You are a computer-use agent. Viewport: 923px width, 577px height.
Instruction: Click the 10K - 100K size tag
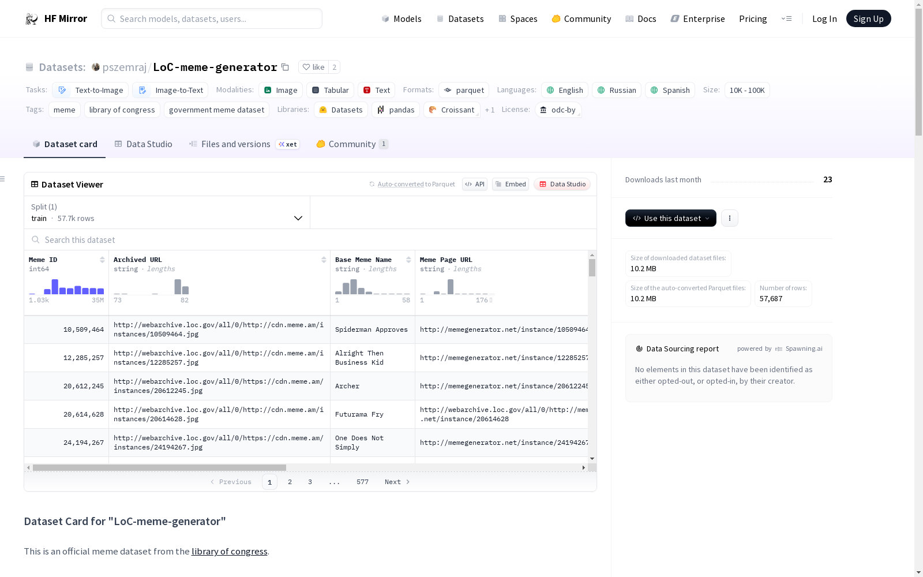coord(747,90)
